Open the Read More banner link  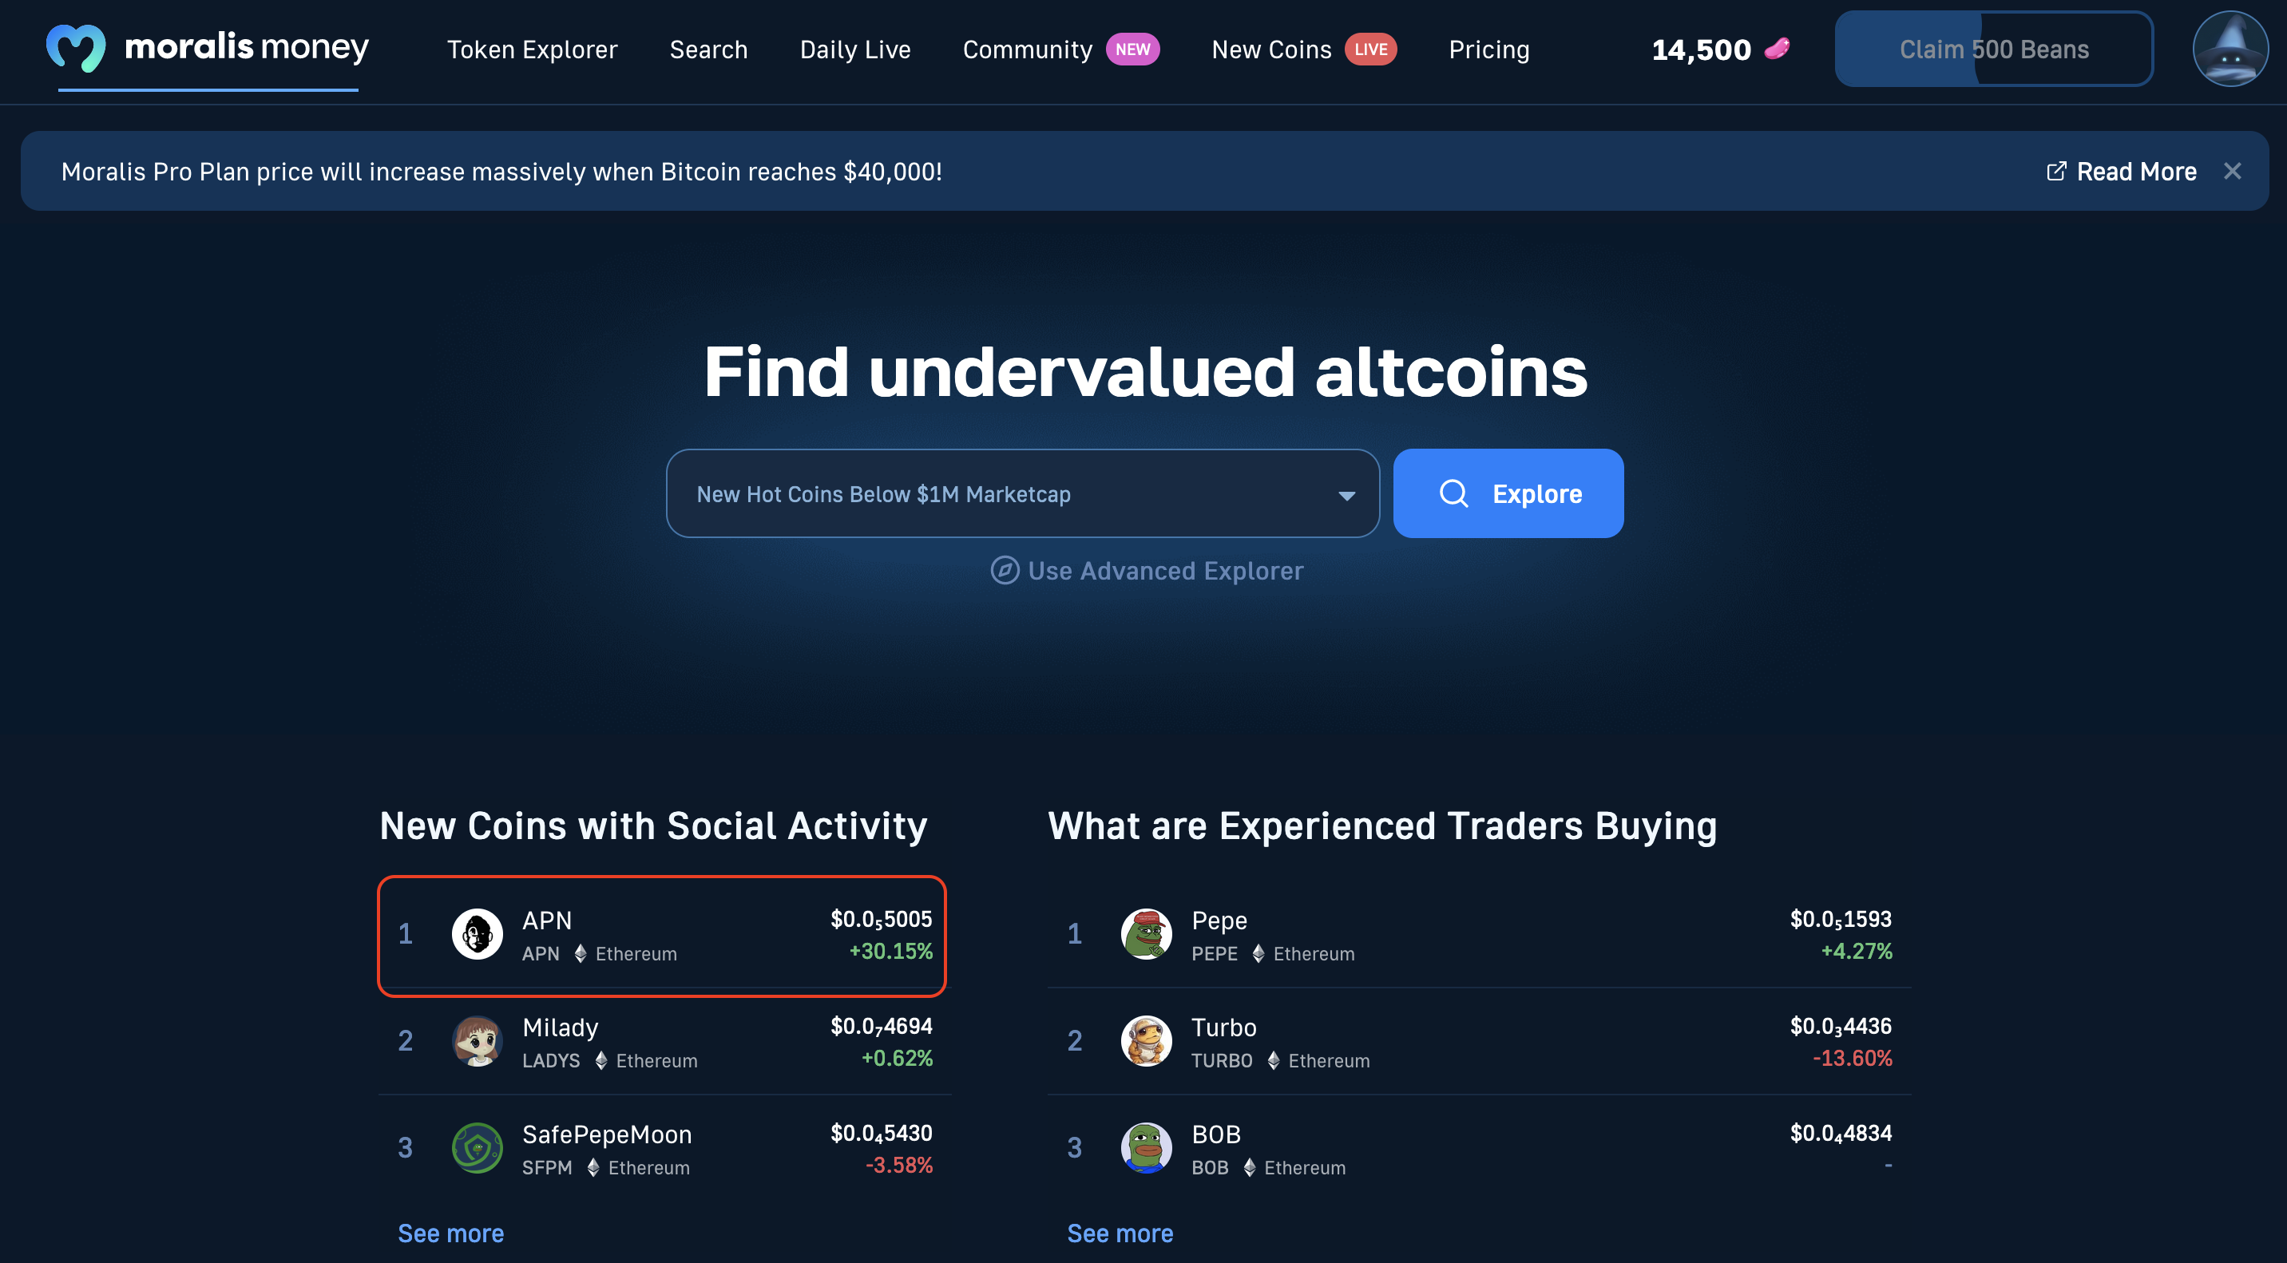coord(2120,172)
